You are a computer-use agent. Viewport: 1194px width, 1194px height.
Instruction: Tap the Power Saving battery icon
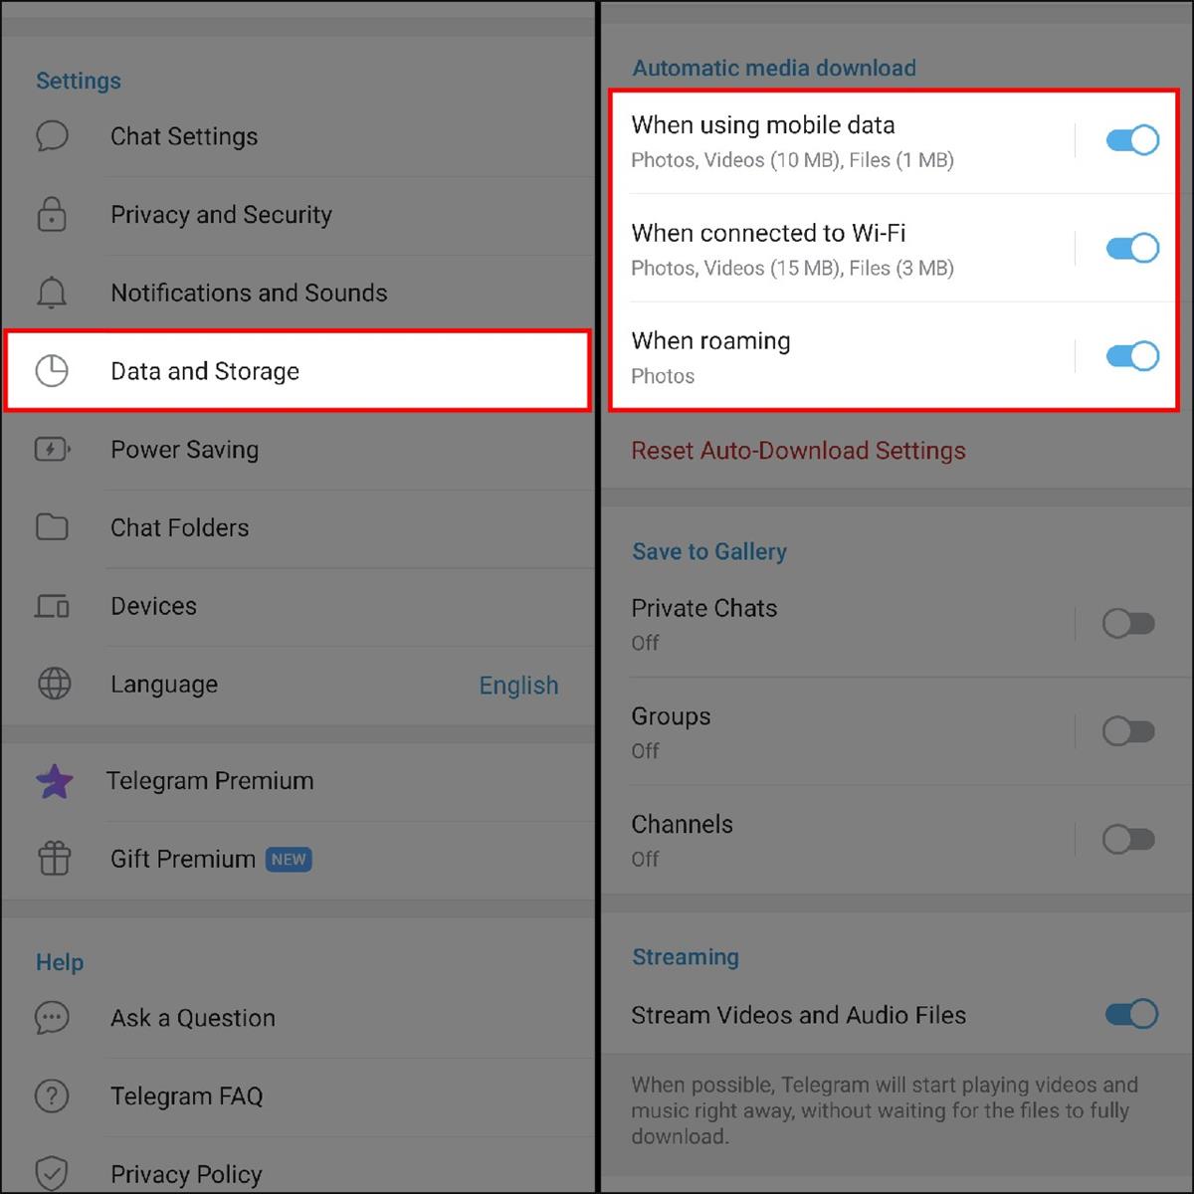click(x=52, y=449)
